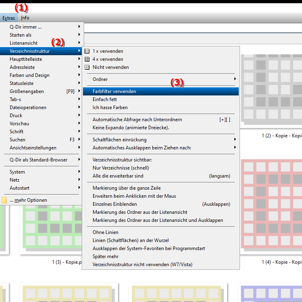This screenshot has width=302, height=302.
Task: Toggle 'Einzelnes Einblenden (Ausklappen)'
Action: pos(161,204)
